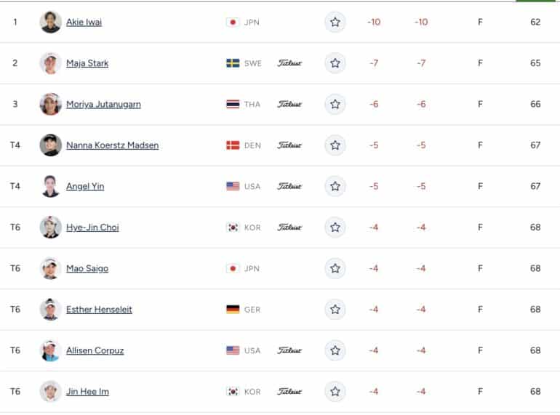This screenshot has height=415, width=560.
Task: Click Mao Saigo's favorite star
Action: coord(335,268)
